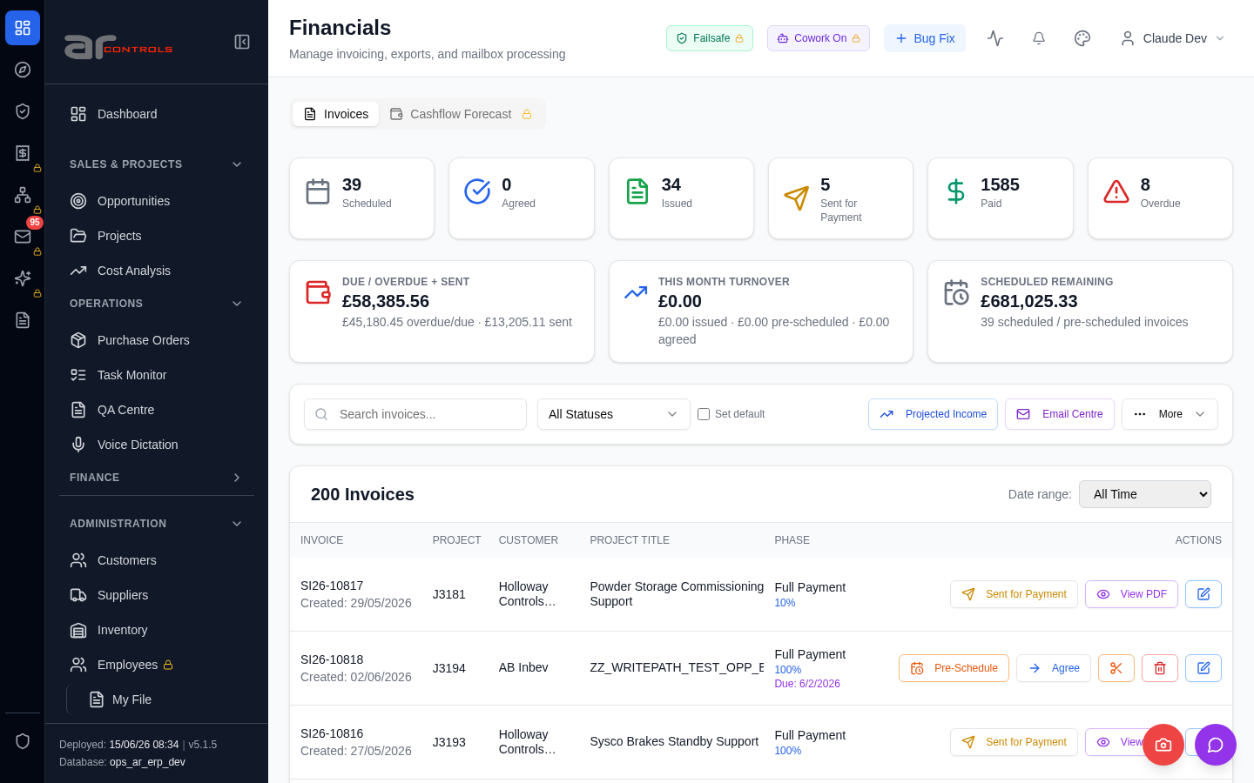This screenshot has width=1254, height=783.
Task: Open the receipt dollar icon in the rail
Action: [23, 153]
